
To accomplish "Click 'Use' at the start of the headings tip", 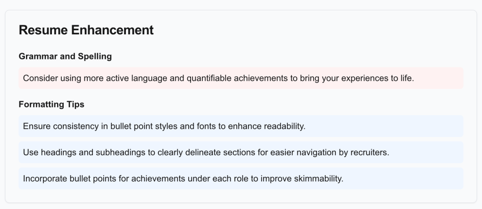I will click(x=30, y=153).
